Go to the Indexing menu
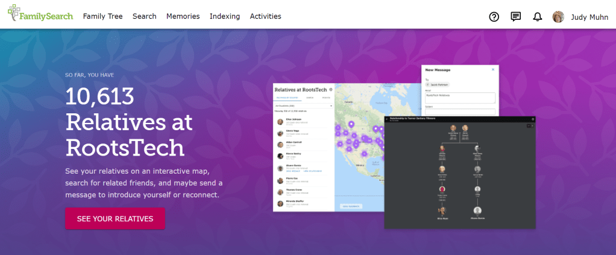616x255 pixels. (225, 16)
